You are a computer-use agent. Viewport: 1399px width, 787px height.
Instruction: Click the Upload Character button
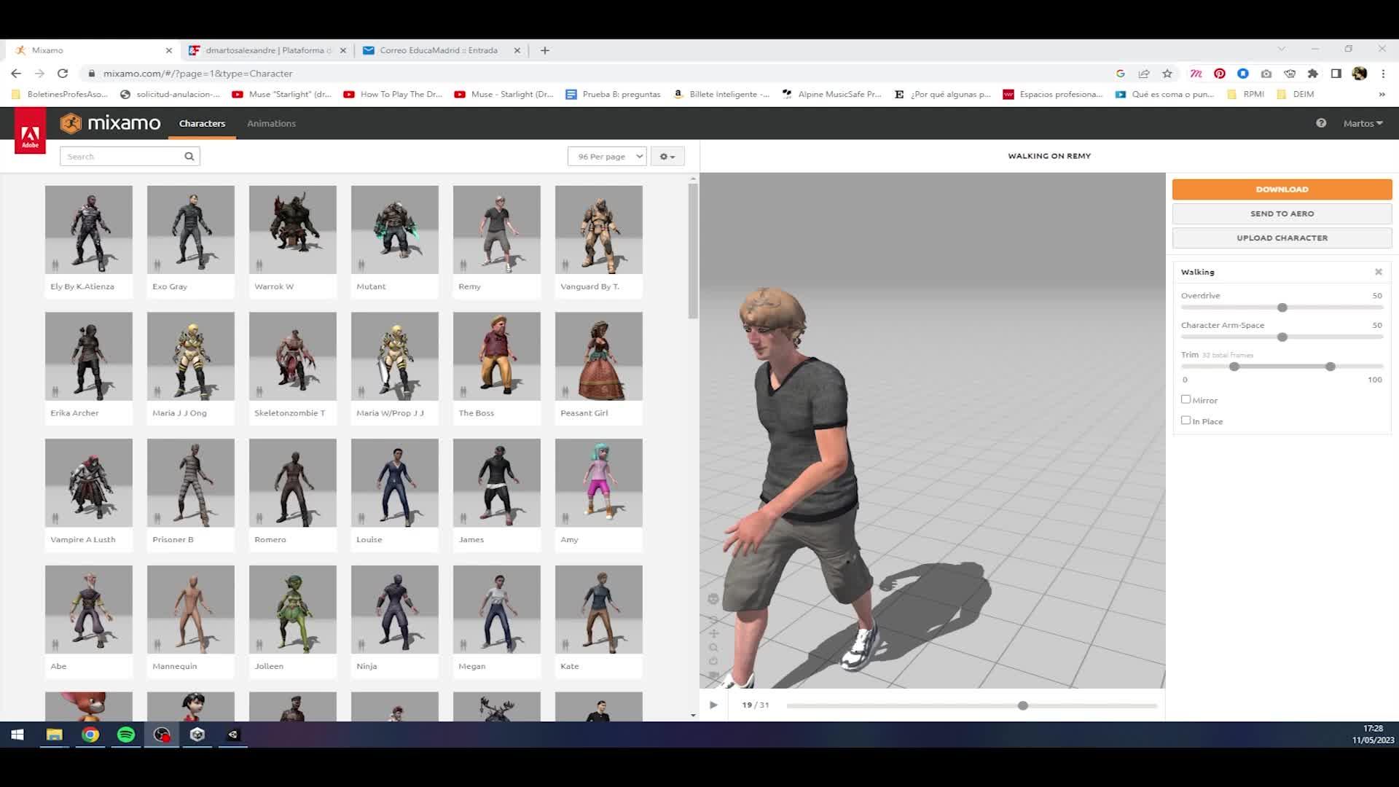(x=1282, y=238)
